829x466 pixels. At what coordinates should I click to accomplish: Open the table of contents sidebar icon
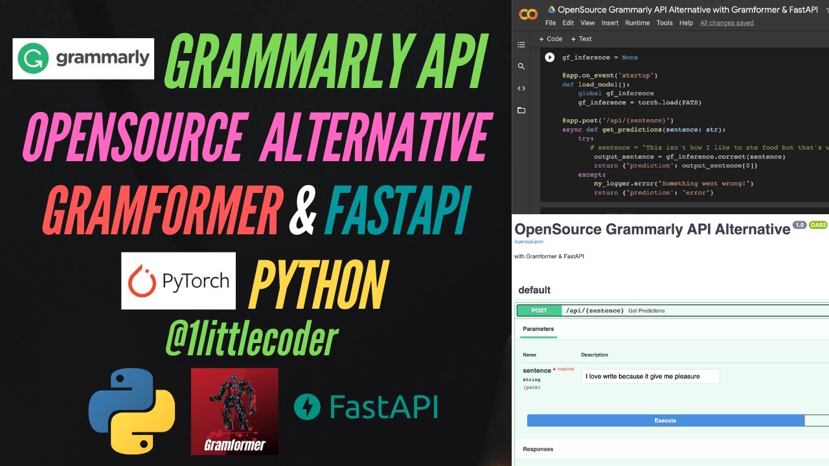pyautogui.click(x=521, y=45)
